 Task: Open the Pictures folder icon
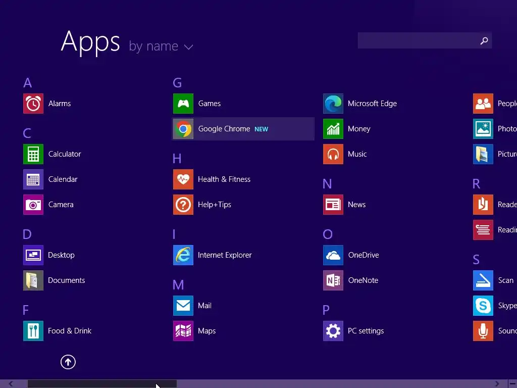[x=483, y=154]
